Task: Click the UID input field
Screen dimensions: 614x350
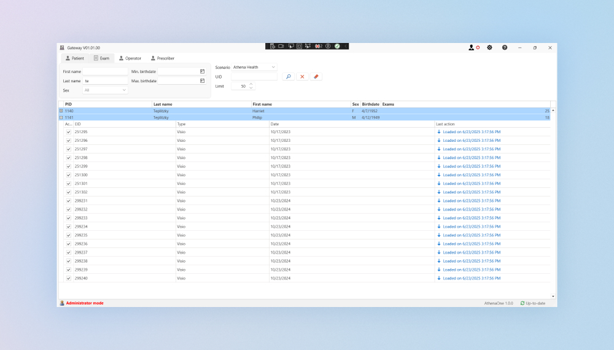Action: [x=254, y=77]
